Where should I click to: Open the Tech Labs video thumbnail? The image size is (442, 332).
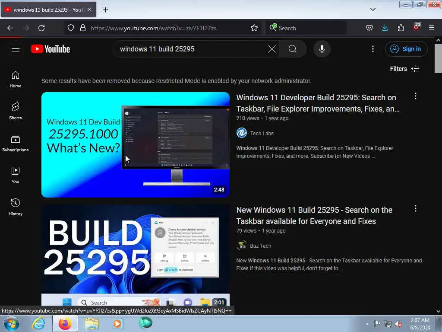[136, 144]
